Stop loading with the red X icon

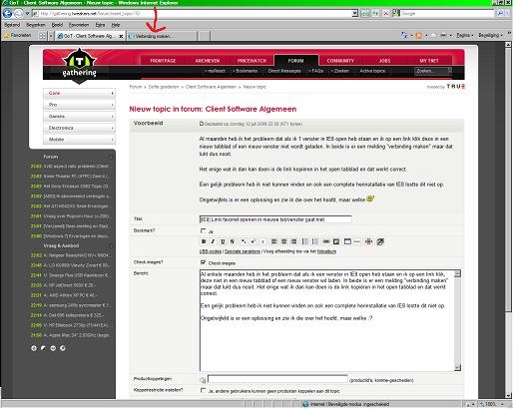(x=386, y=14)
